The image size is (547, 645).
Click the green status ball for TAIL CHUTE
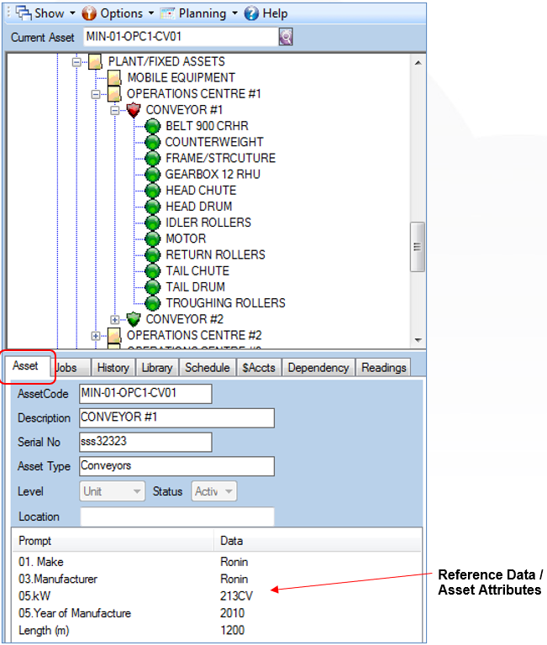[153, 270]
